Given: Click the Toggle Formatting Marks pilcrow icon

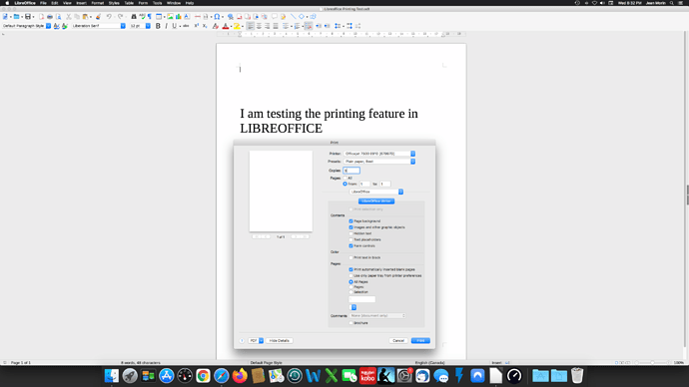Looking at the screenshot, I should pos(150,17).
